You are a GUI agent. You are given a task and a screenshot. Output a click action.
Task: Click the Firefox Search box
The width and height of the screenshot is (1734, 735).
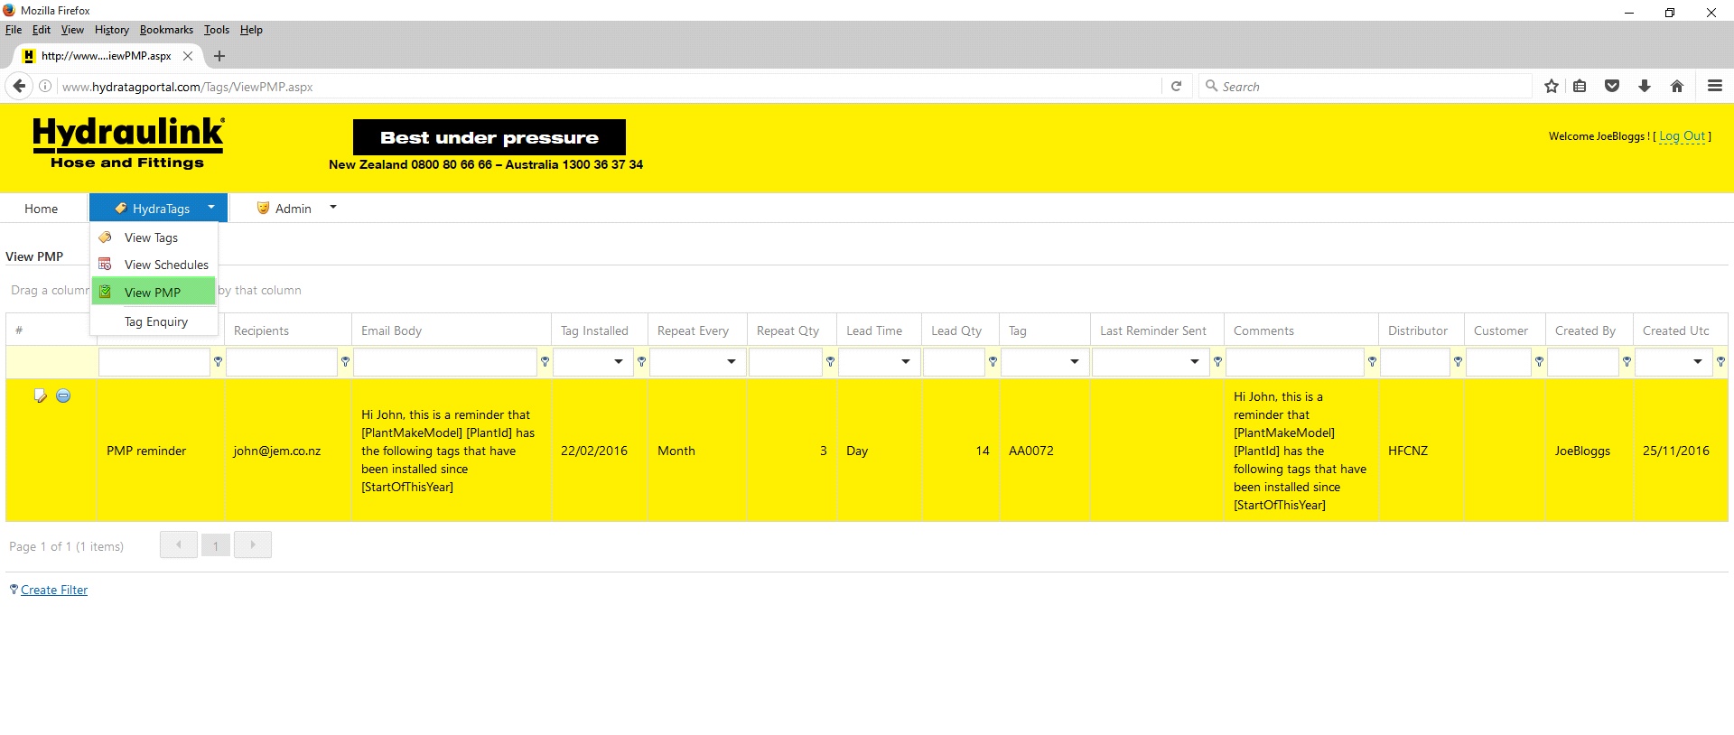pyautogui.click(x=1366, y=87)
